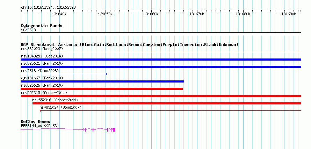Click the nsv832023 brown complex variant line

coord(161,52)
